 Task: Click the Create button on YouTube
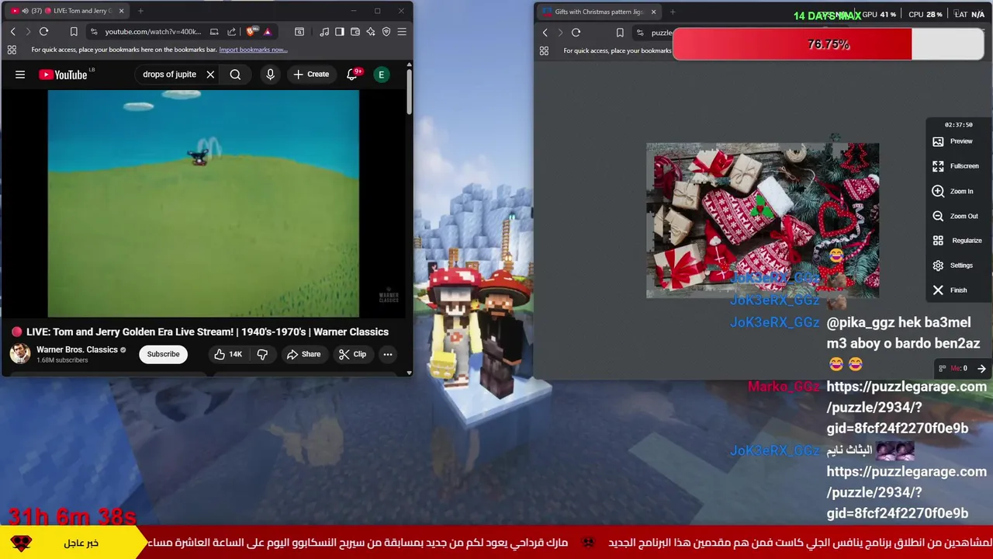coord(311,75)
